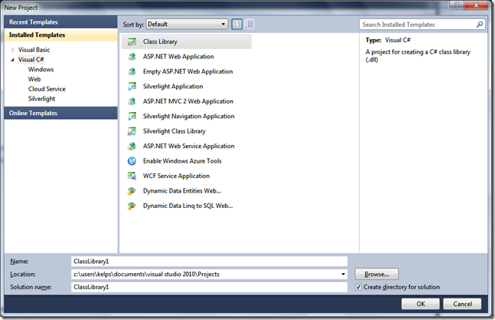Select Enable Windows Azure Tools text
This screenshot has height=320, width=495.
pos(182,161)
